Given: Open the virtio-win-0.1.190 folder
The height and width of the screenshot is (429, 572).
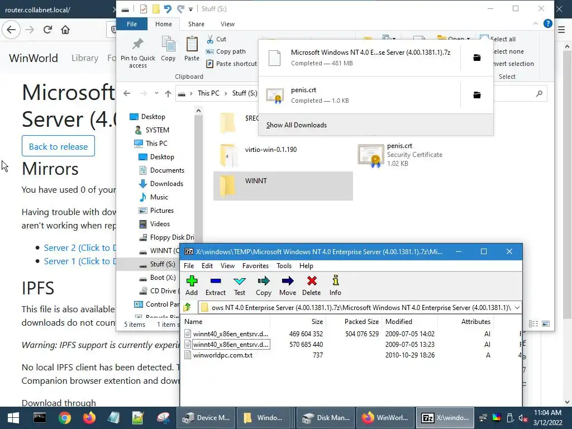Looking at the screenshot, I should 260,155.
